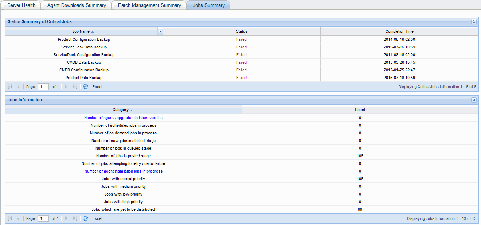Export Jobs Information to Excel
This screenshot has height=225, width=481.
97,218
